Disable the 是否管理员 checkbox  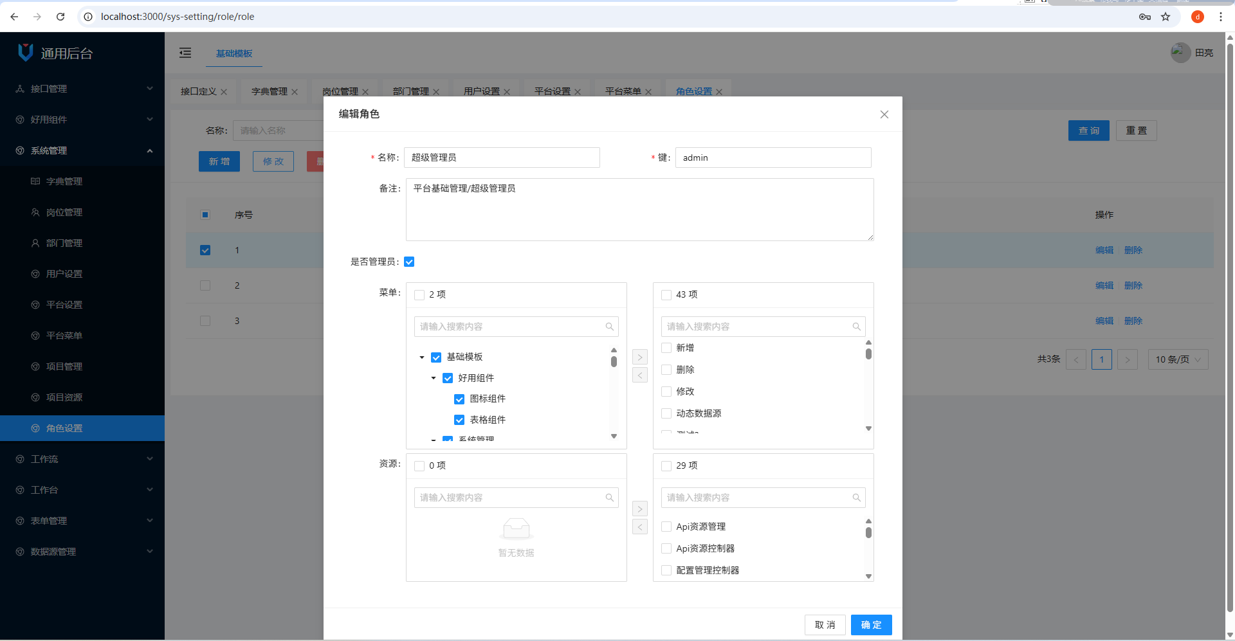tap(409, 262)
